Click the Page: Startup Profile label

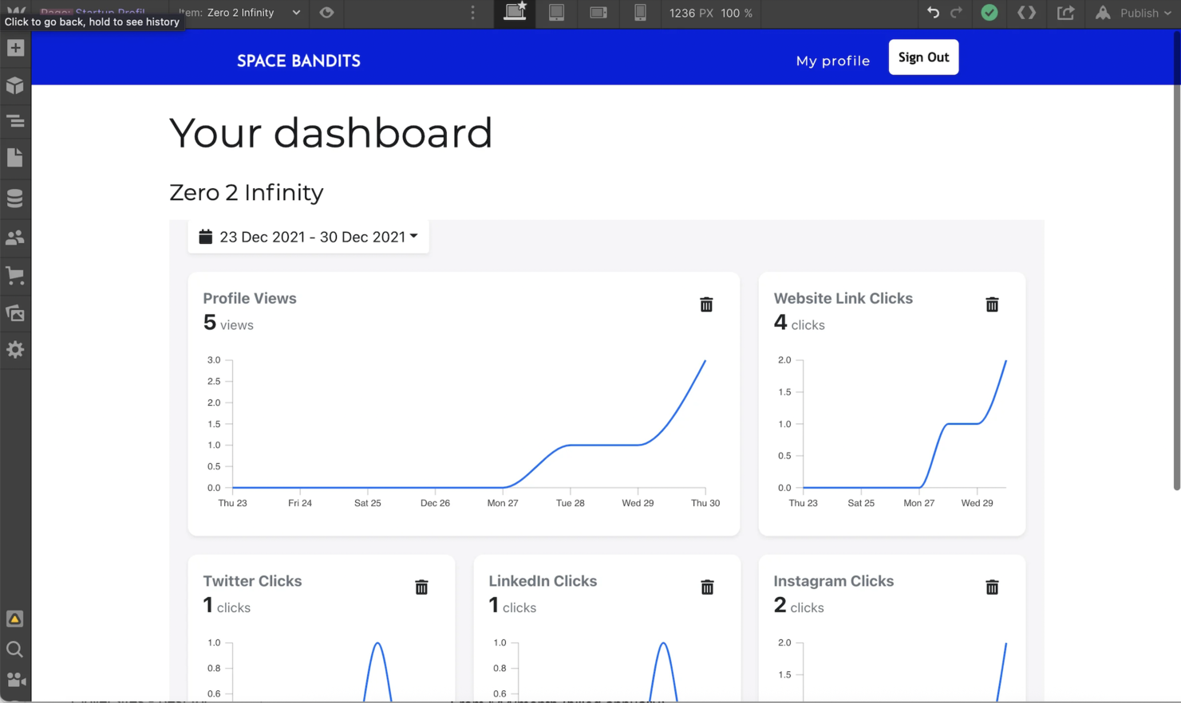click(93, 12)
